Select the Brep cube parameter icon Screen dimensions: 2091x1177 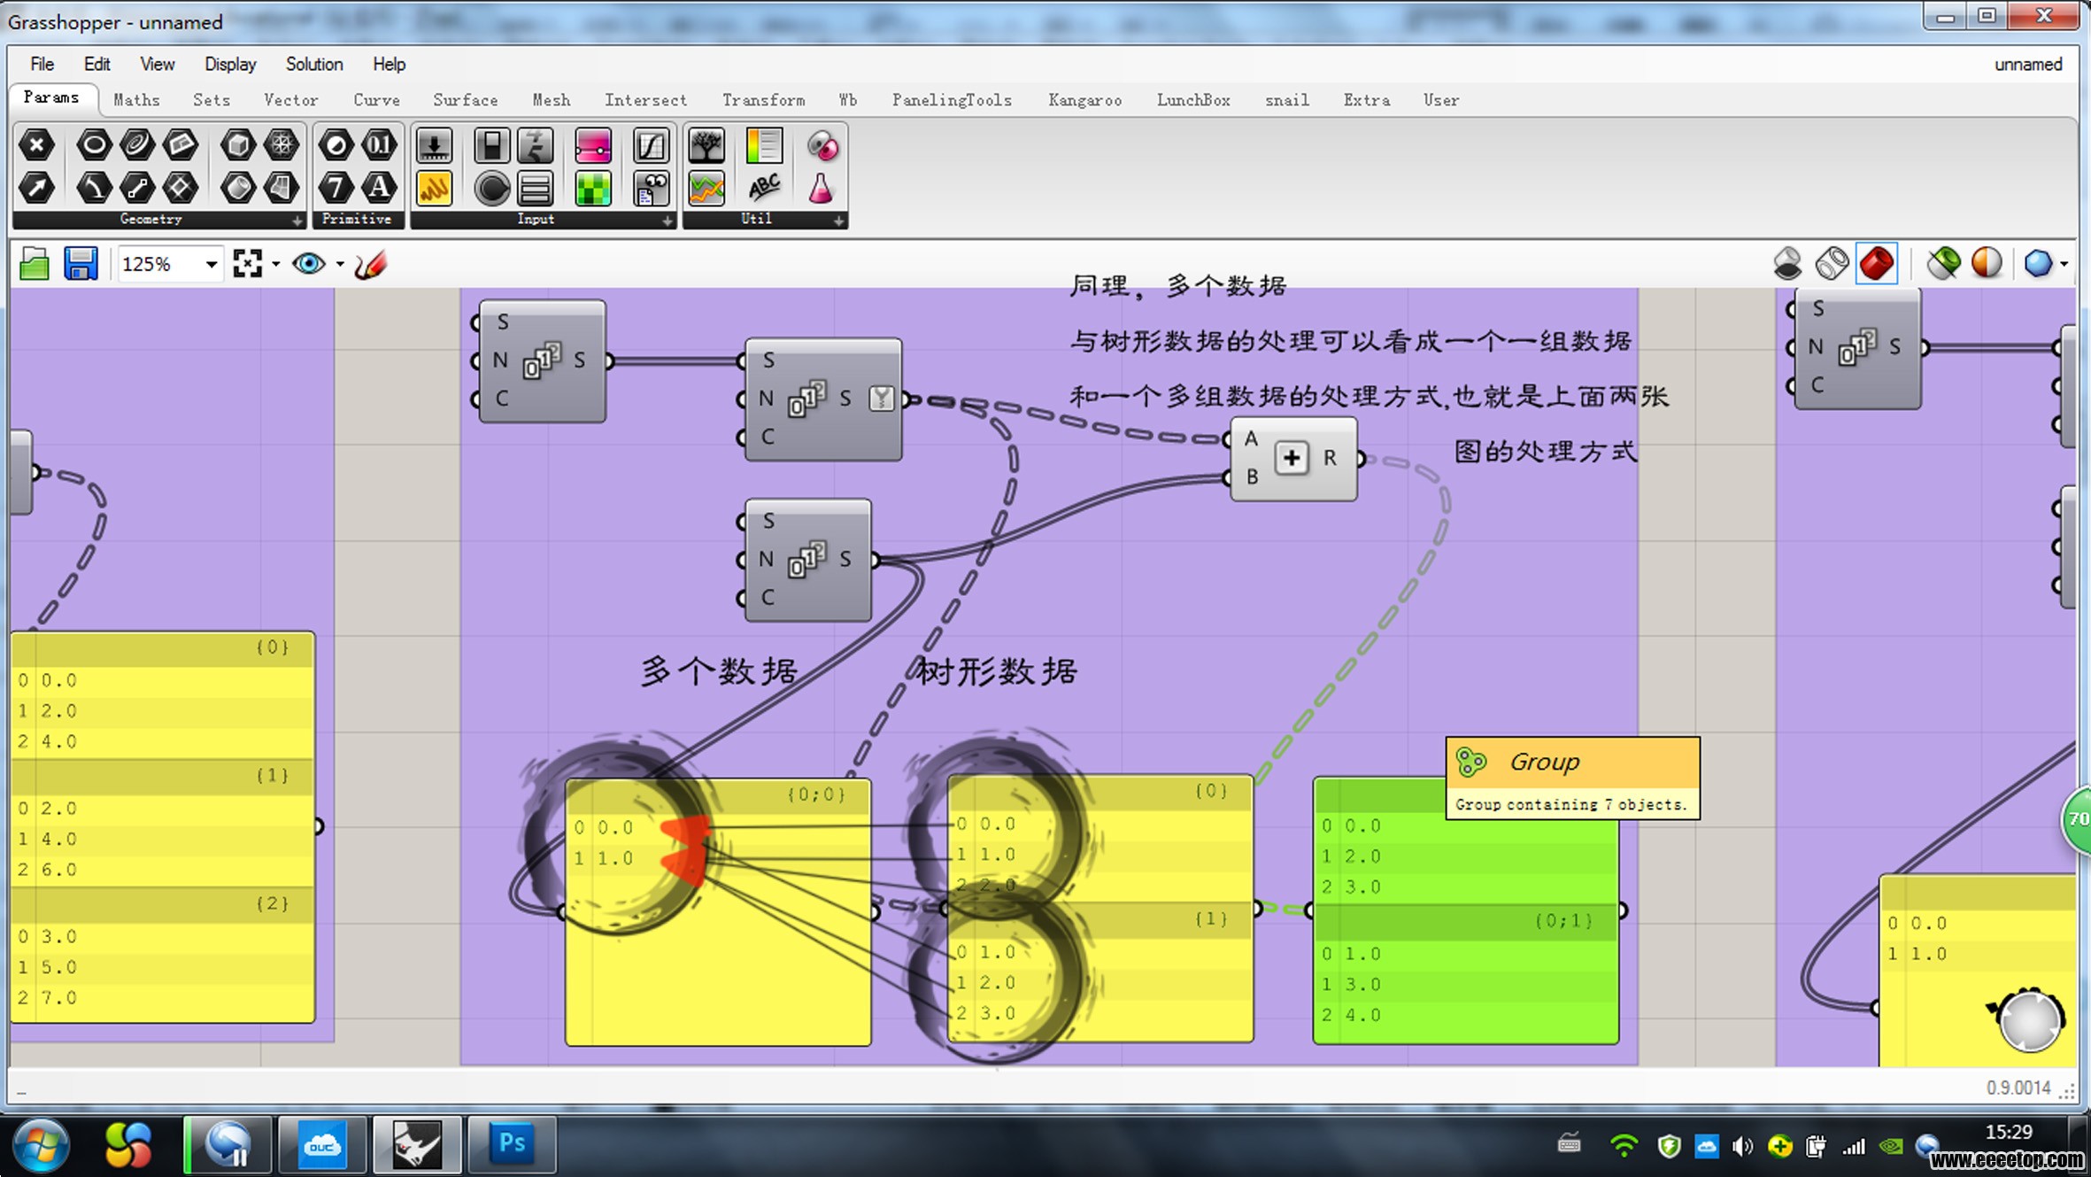point(237,145)
